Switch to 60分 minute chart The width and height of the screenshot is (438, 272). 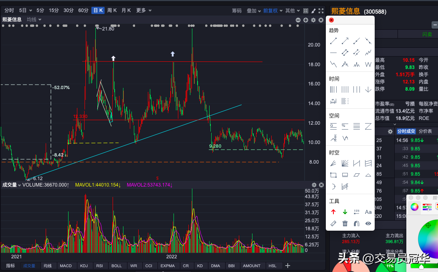tap(83, 10)
